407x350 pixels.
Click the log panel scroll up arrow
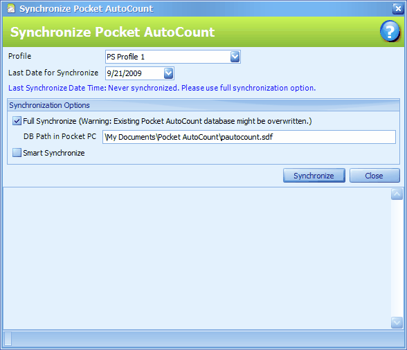(397, 194)
